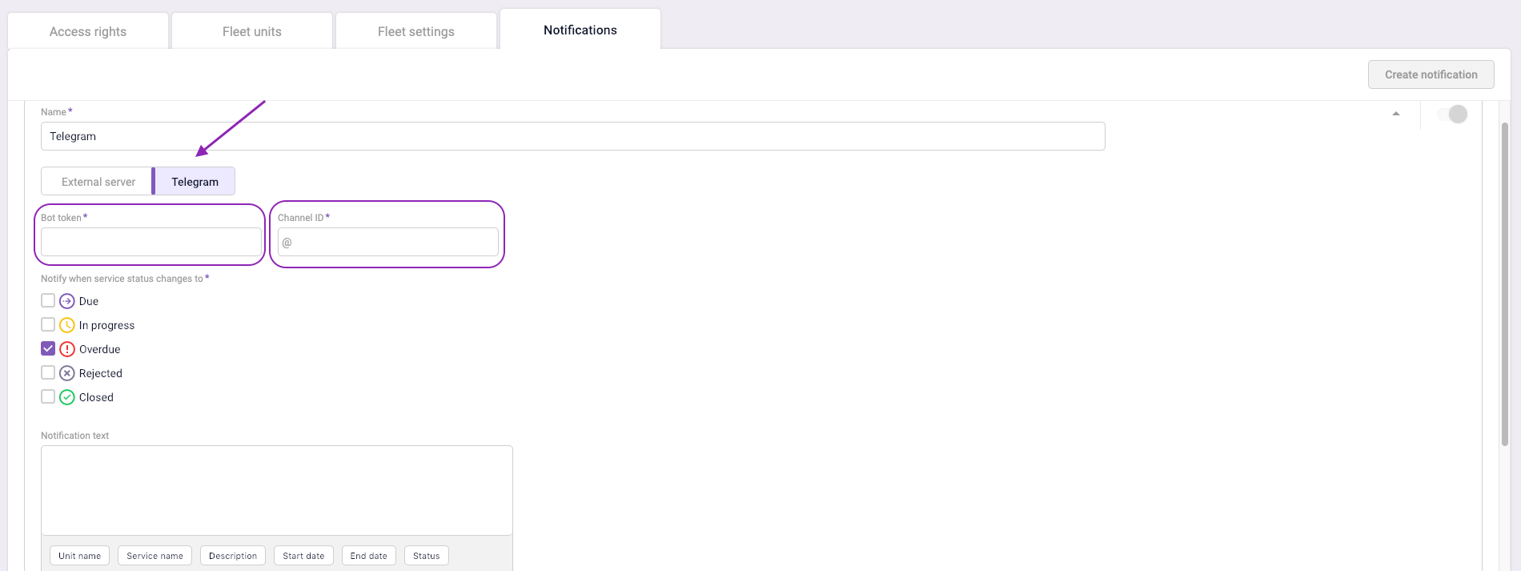
Task: Uncheck the Overdue checkbox
Action: click(48, 349)
